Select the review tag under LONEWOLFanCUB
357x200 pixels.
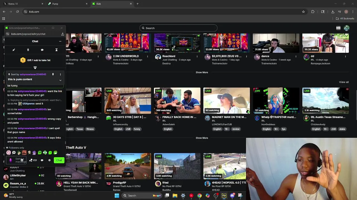[236, 129]
